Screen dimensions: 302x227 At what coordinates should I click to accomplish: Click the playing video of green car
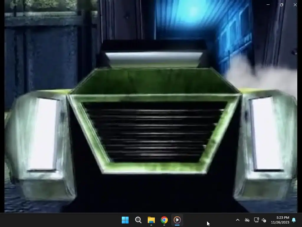tap(151, 106)
